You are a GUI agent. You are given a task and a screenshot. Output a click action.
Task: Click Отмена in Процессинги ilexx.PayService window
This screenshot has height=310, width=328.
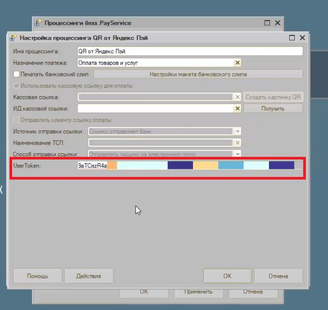tap(253, 293)
